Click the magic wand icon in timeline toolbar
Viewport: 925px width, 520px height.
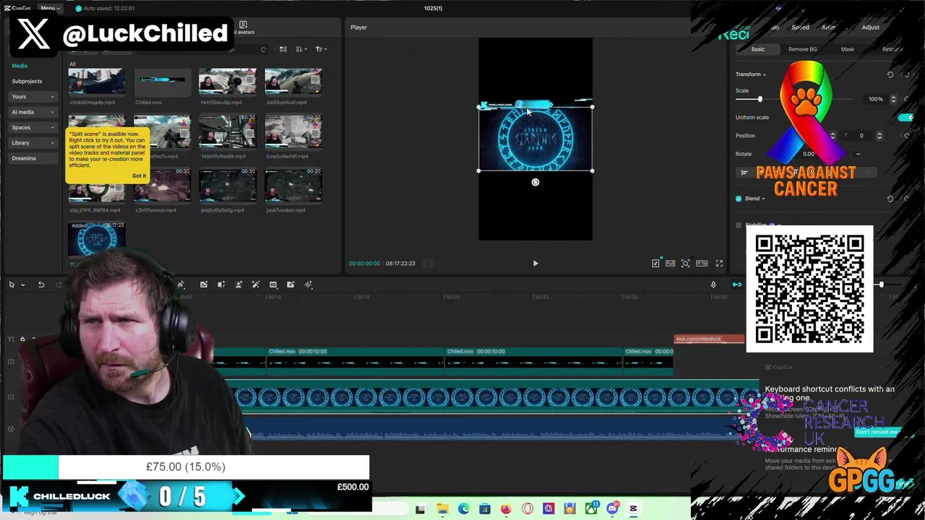[x=255, y=285]
